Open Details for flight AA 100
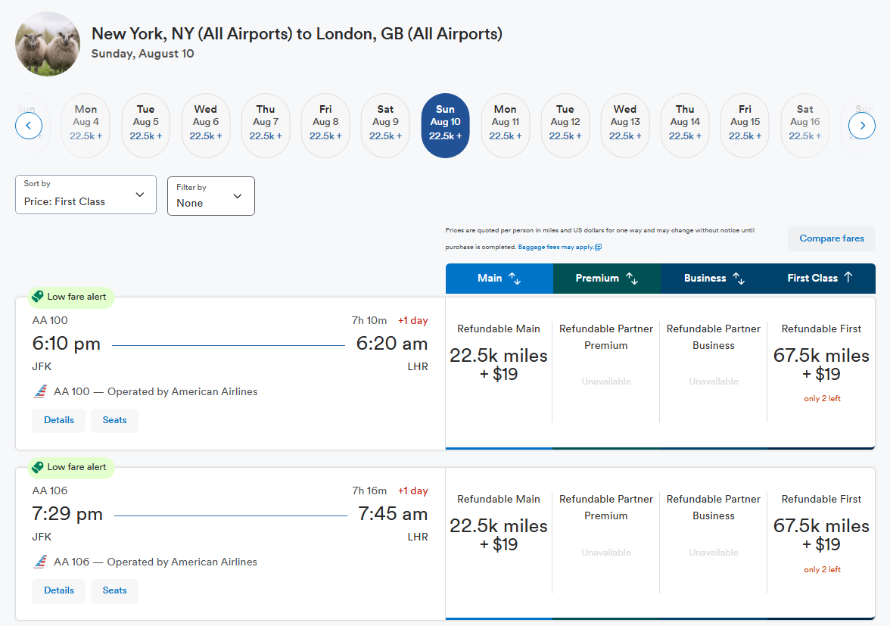Image resolution: width=890 pixels, height=626 pixels. (x=59, y=421)
